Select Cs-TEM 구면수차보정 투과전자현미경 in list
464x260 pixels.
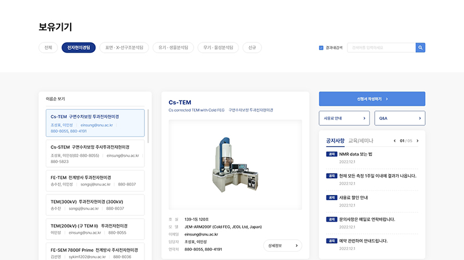[95, 123]
